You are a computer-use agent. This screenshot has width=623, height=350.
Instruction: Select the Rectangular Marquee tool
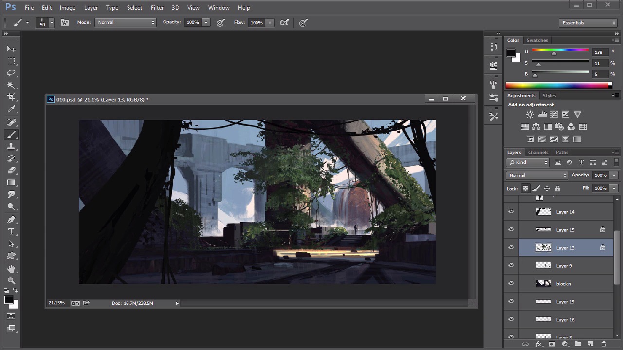click(x=11, y=61)
